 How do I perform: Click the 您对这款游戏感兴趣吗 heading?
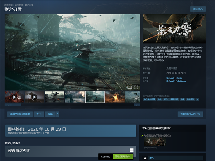tap(156, 128)
